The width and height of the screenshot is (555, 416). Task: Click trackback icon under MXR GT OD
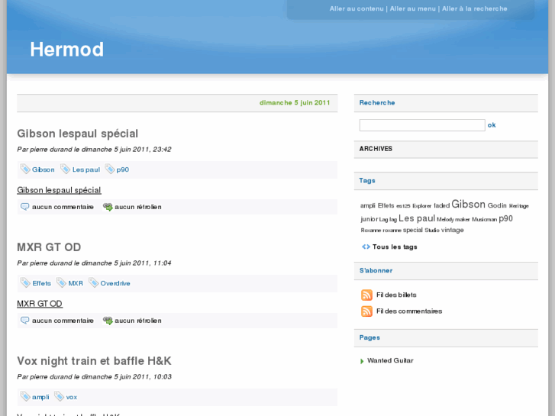click(x=108, y=321)
